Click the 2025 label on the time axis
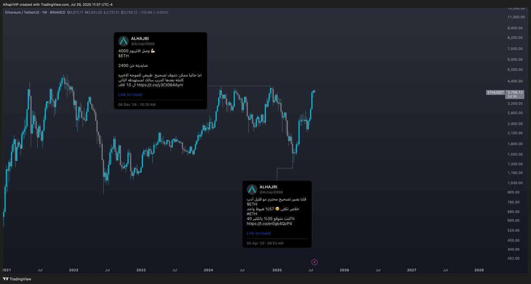The width and height of the screenshot is (531, 284). (x=277, y=269)
